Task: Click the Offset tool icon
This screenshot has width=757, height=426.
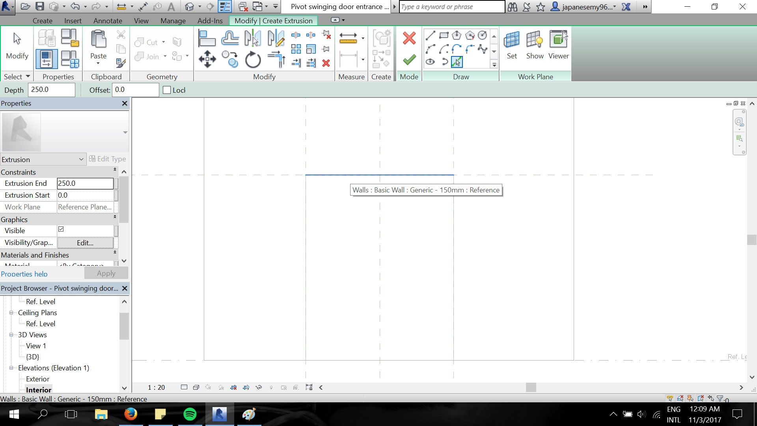Action: tap(230, 38)
